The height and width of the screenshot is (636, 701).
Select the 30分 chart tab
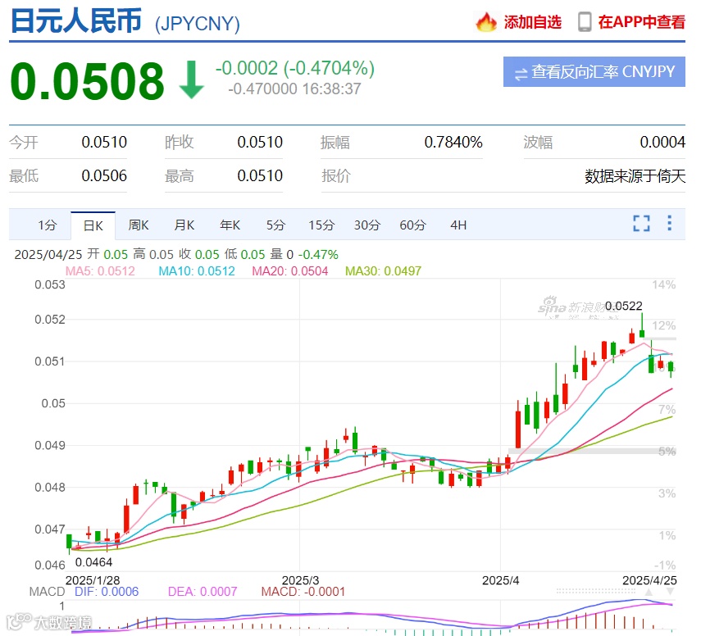pos(367,225)
